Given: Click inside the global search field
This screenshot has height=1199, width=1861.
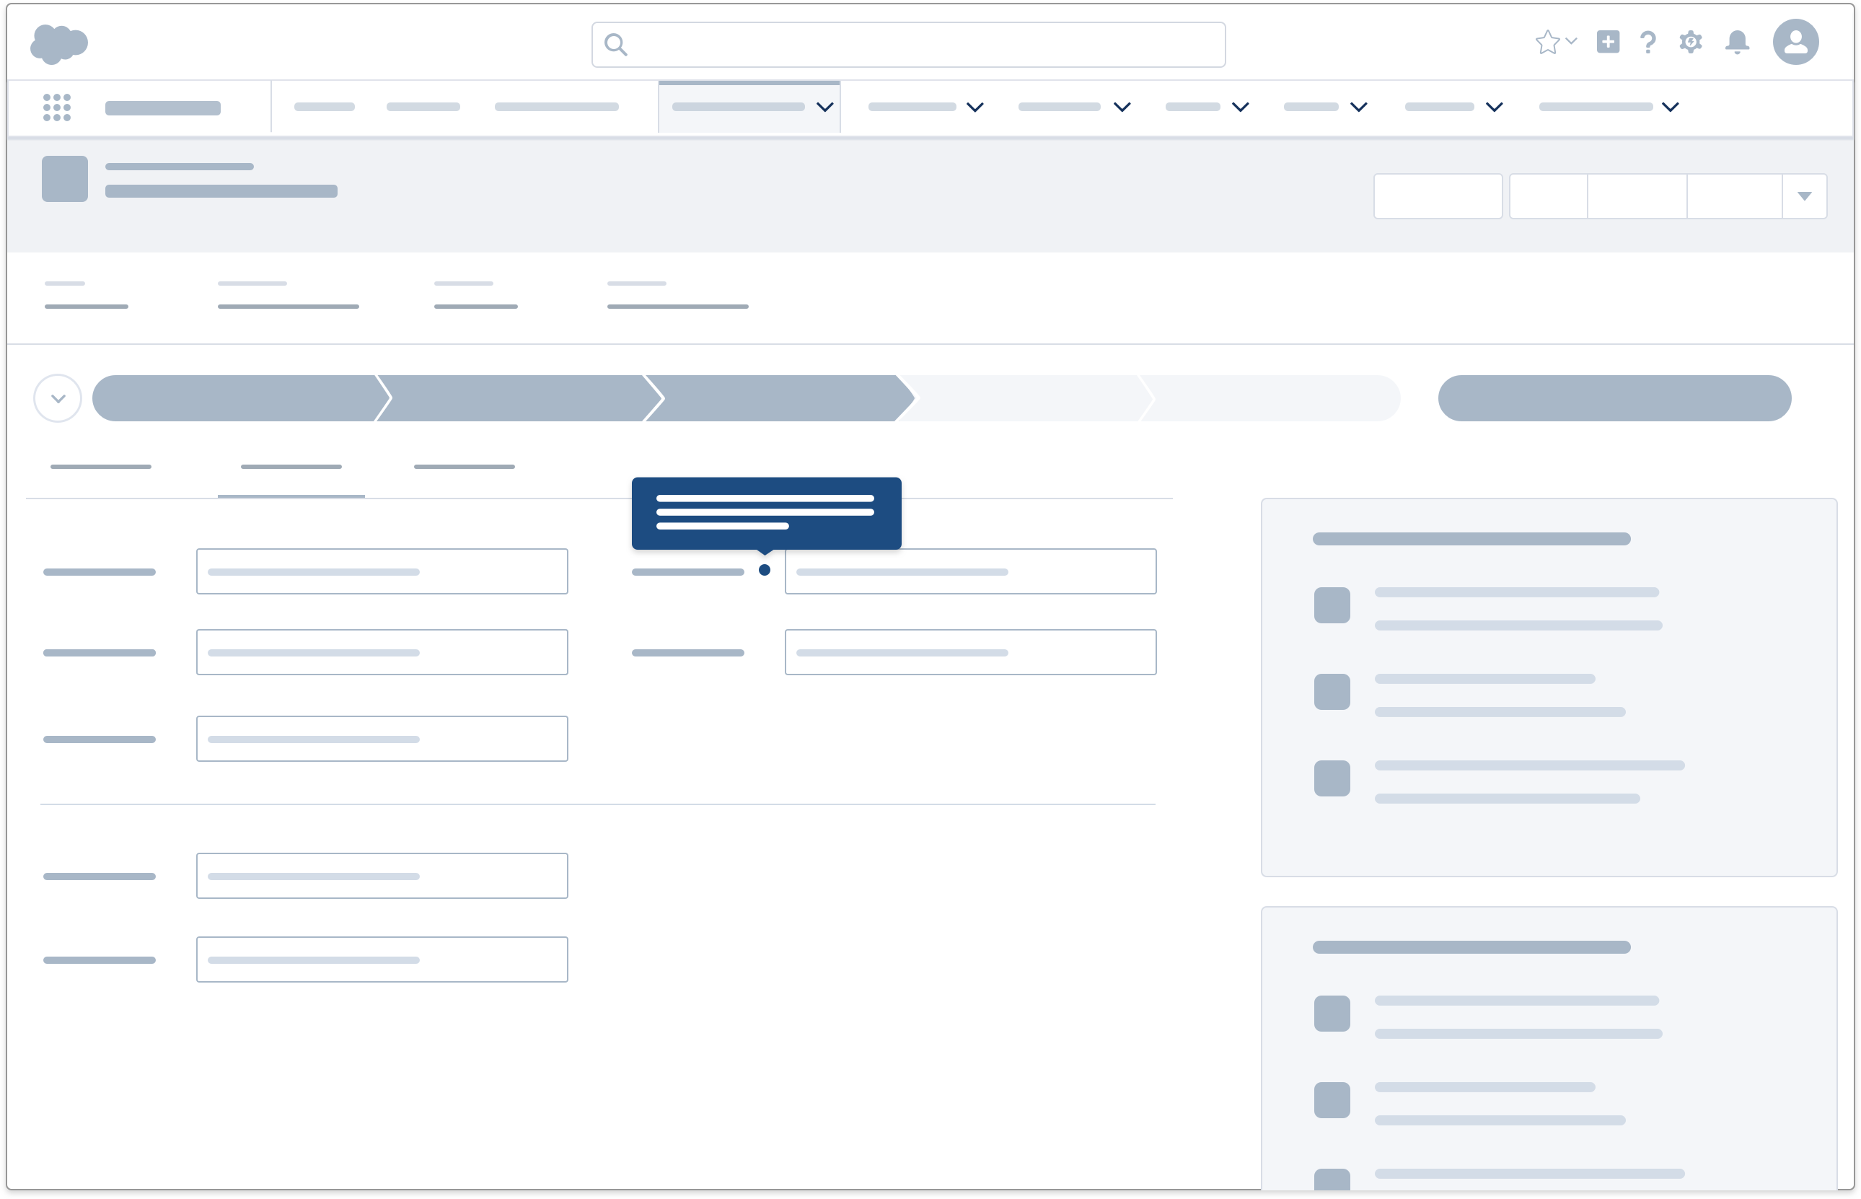Looking at the screenshot, I should pyautogui.click(x=907, y=45).
